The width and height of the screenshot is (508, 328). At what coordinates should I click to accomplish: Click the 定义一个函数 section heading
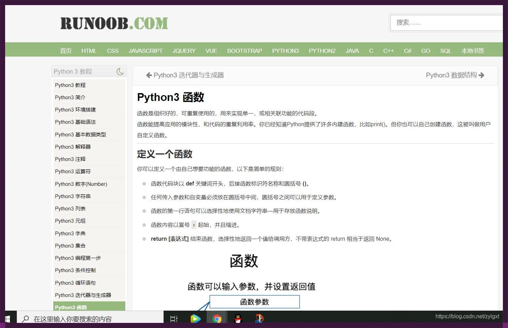tap(165, 154)
